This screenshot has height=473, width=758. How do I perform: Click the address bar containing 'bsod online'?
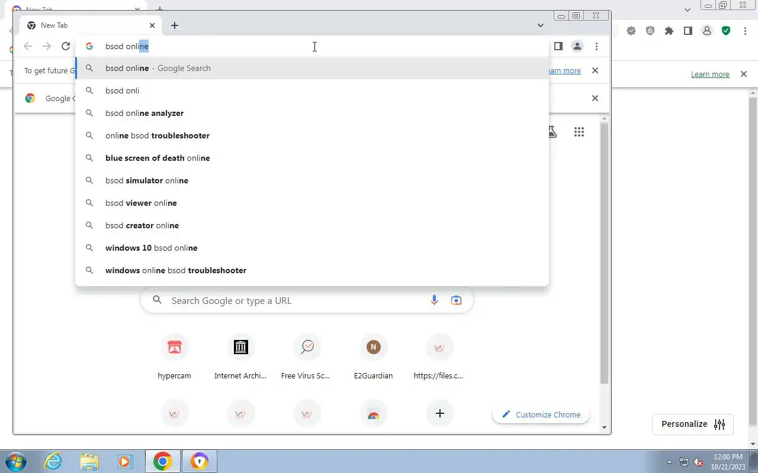pos(312,46)
